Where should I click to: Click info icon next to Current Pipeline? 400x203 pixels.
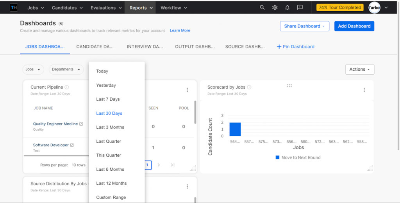67,87
